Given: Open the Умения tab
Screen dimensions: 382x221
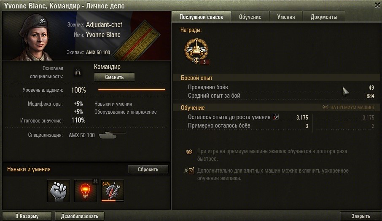Looking at the screenshot, I should click(x=286, y=17).
